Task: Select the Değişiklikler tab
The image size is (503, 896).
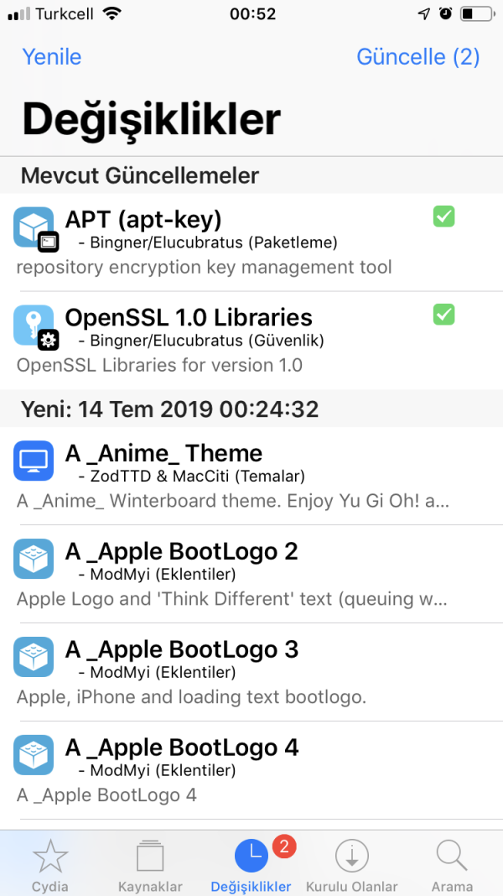Action: 251,864
